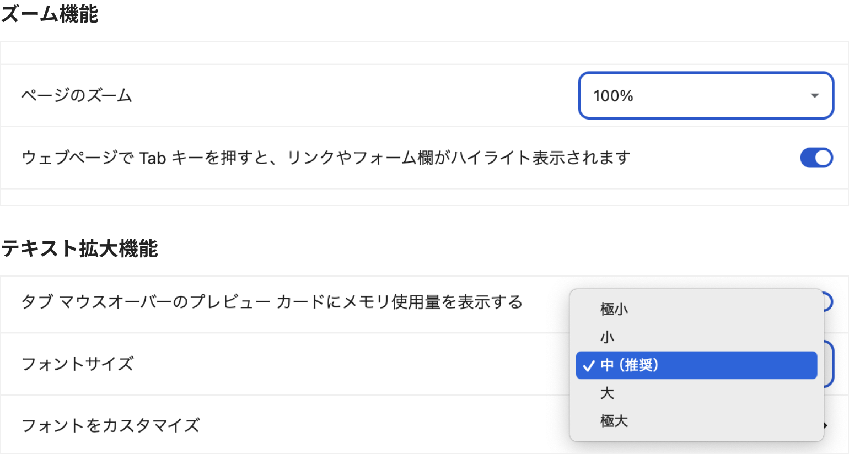The width and height of the screenshot is (849, 454).
Task: Toggle the メモリ使用量 preview card switch
Action: tap(827, 302)
